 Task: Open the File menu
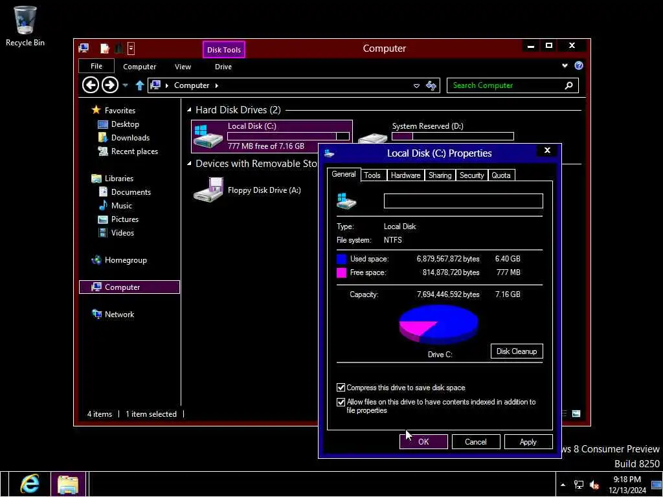pos(96,66)
